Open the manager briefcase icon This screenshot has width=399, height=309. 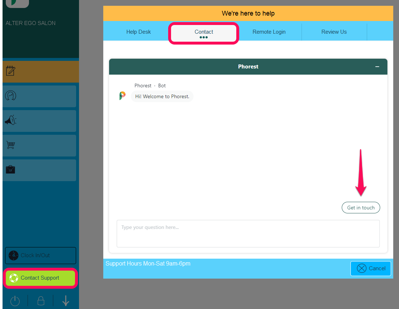[11, 170]
